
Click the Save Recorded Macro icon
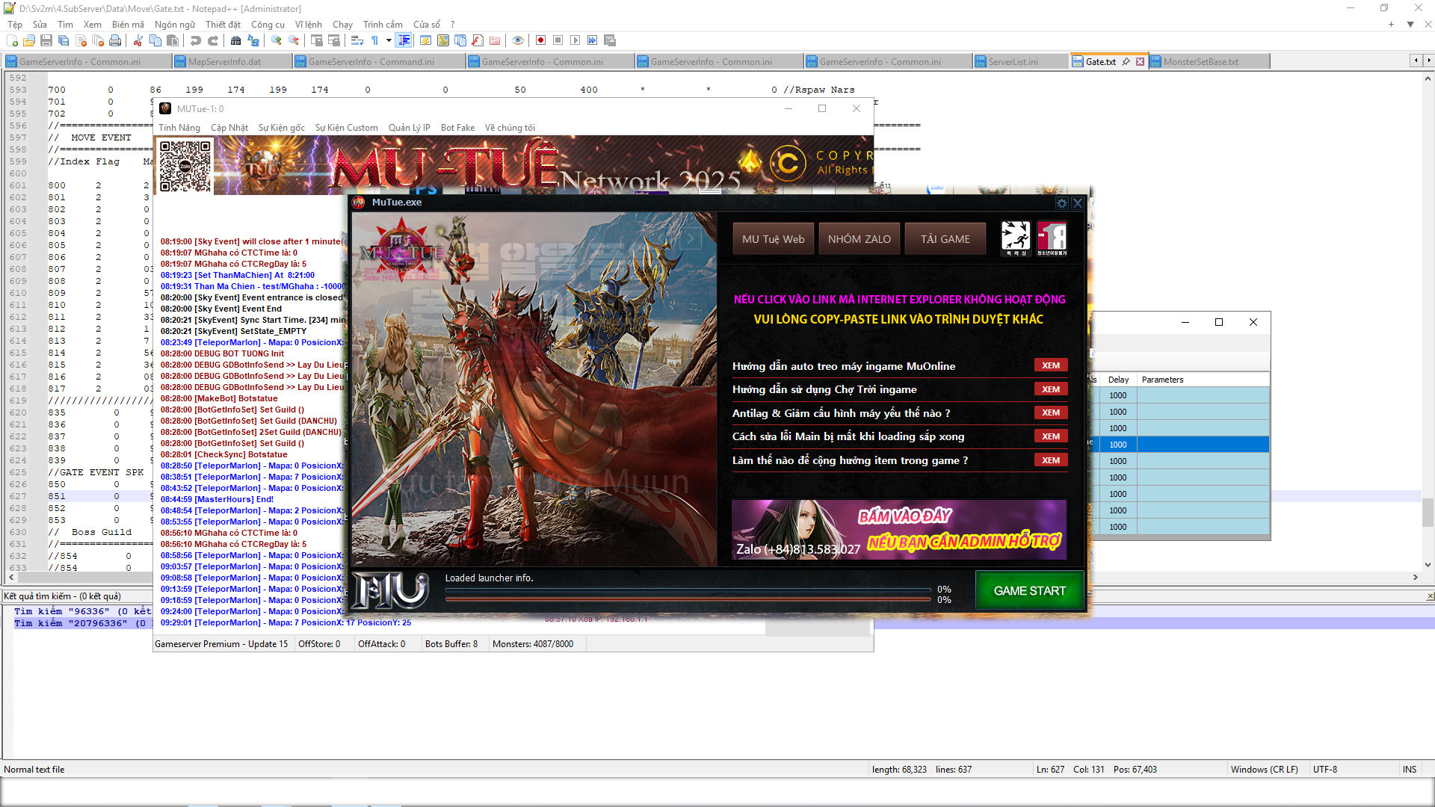(610, 40)
